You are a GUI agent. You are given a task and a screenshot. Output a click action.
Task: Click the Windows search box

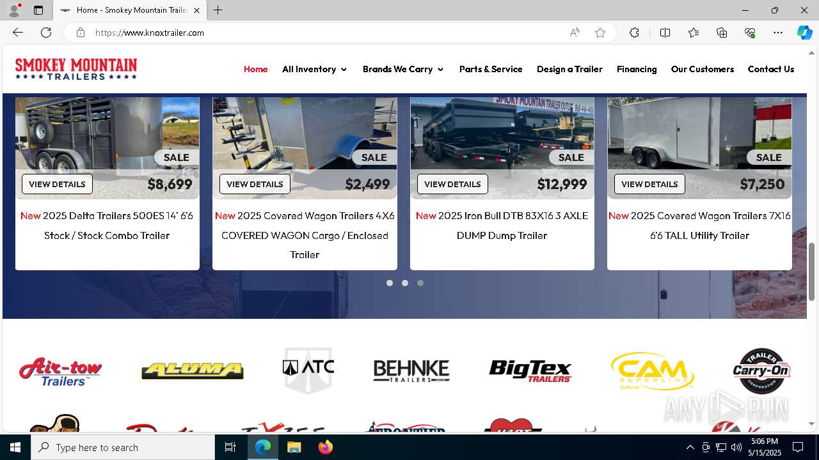coord(123,447)
